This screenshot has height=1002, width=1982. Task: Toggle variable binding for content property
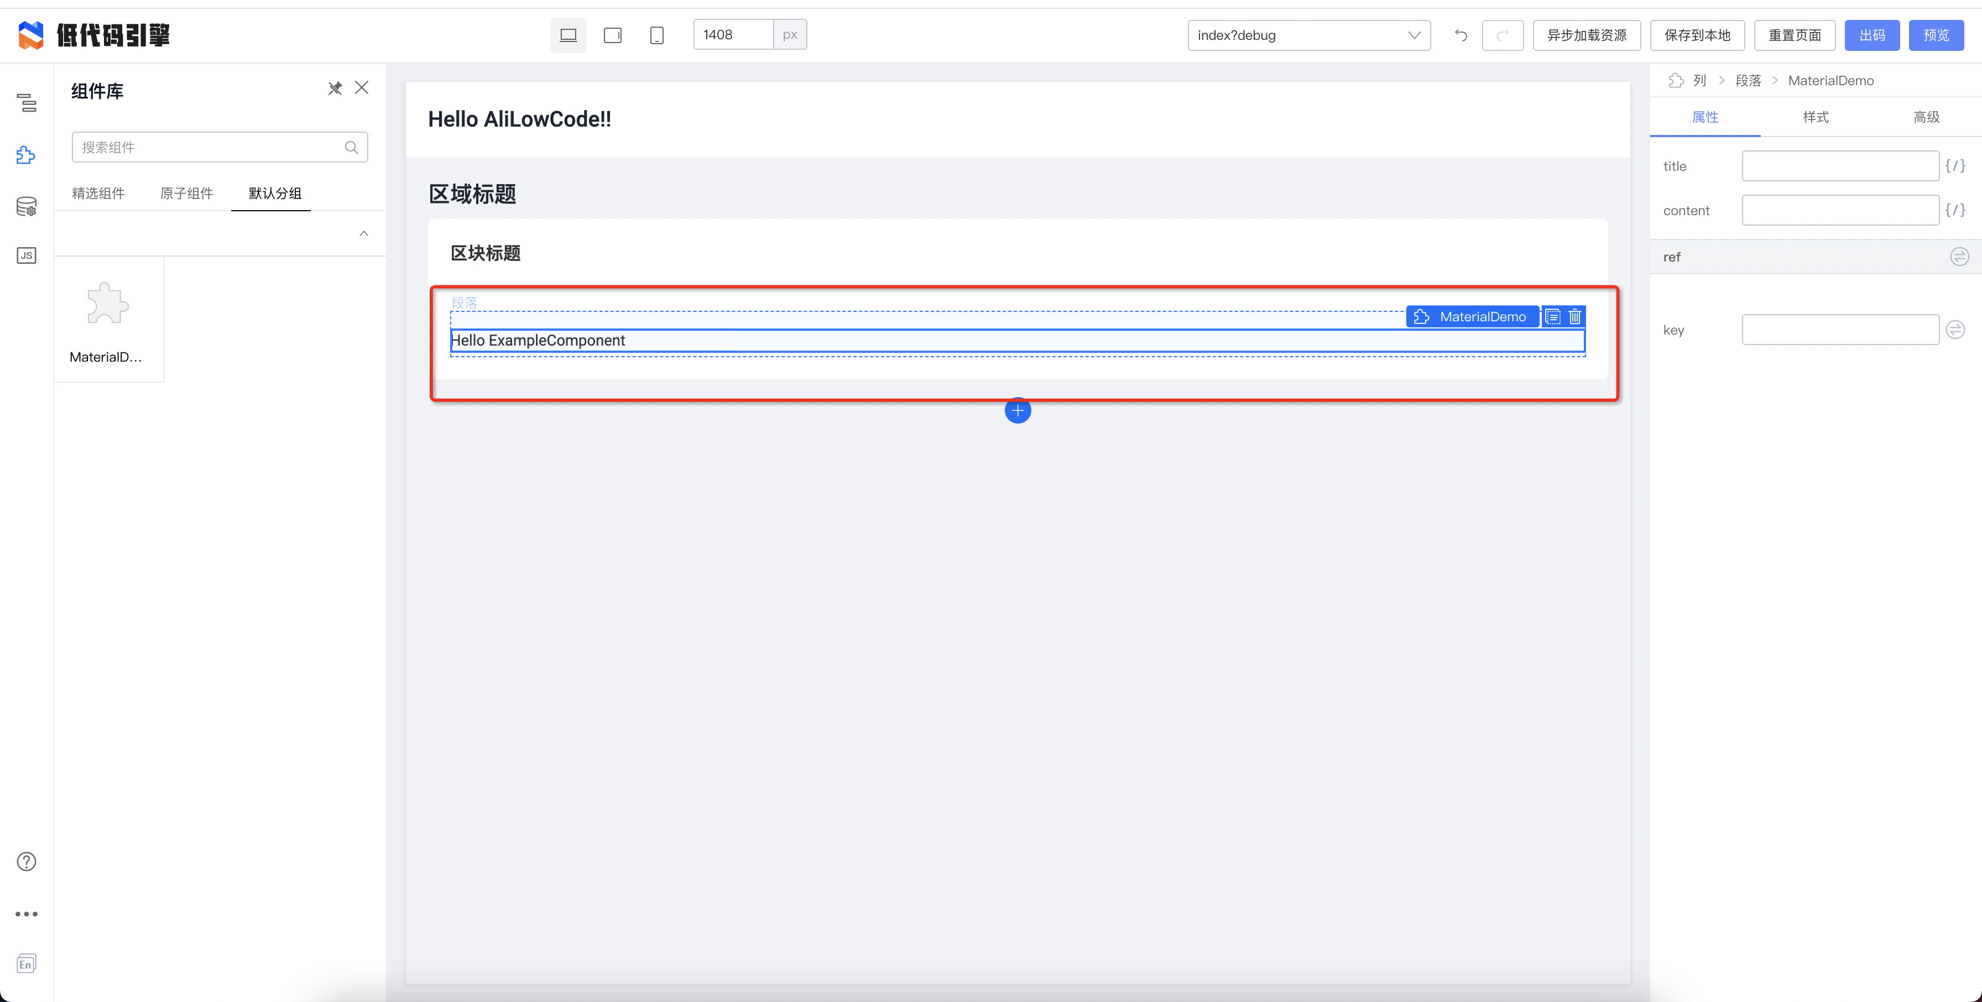tap(1955, 210)
